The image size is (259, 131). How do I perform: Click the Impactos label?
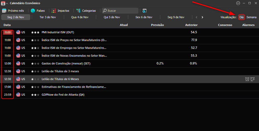(63, 11)
